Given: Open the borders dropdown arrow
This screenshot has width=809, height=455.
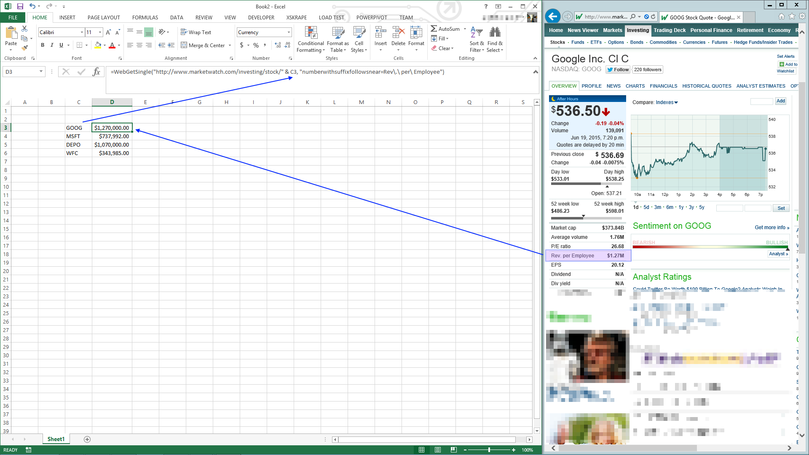Looking at the screenshot, I should coord(86,45).
